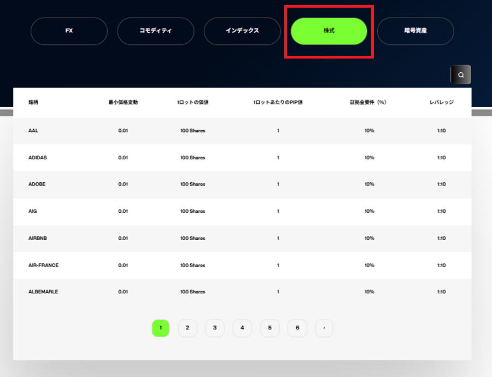This screenshot has width=492, height=377.
Task: Click 100 Shares in the ALBEMARLE row
Action: (192, 292)
